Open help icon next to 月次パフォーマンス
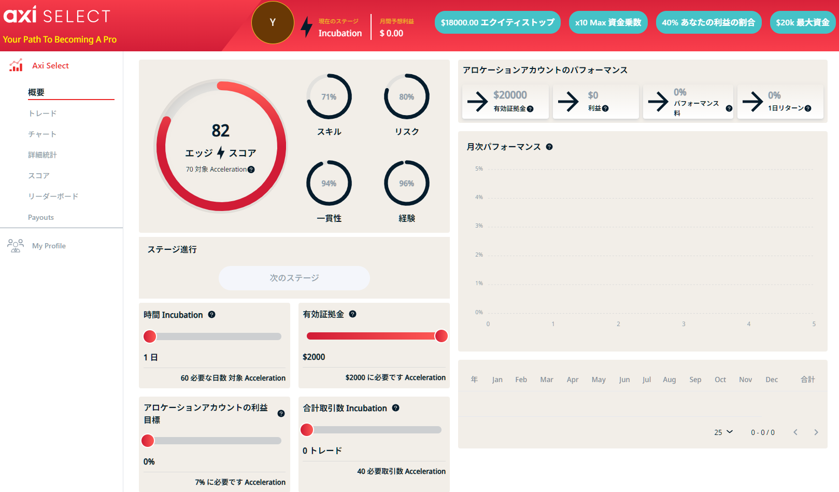The image size is (839, 492). (549, 147)
